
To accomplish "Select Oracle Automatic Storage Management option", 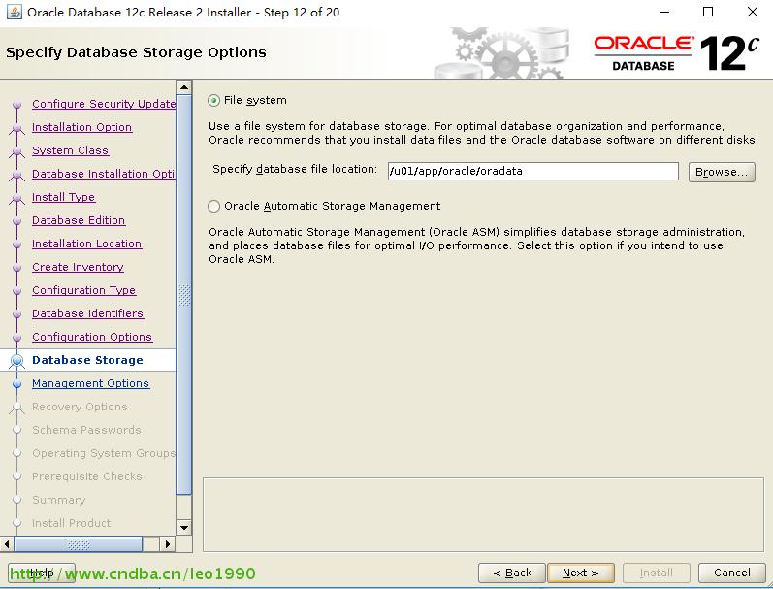I will pyautogui.click(x=213, y=207).
